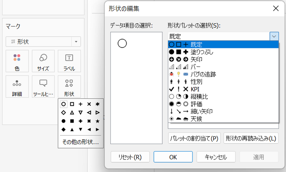
Task: Click the パレットの割り当て(P) button
Action: 194,138
